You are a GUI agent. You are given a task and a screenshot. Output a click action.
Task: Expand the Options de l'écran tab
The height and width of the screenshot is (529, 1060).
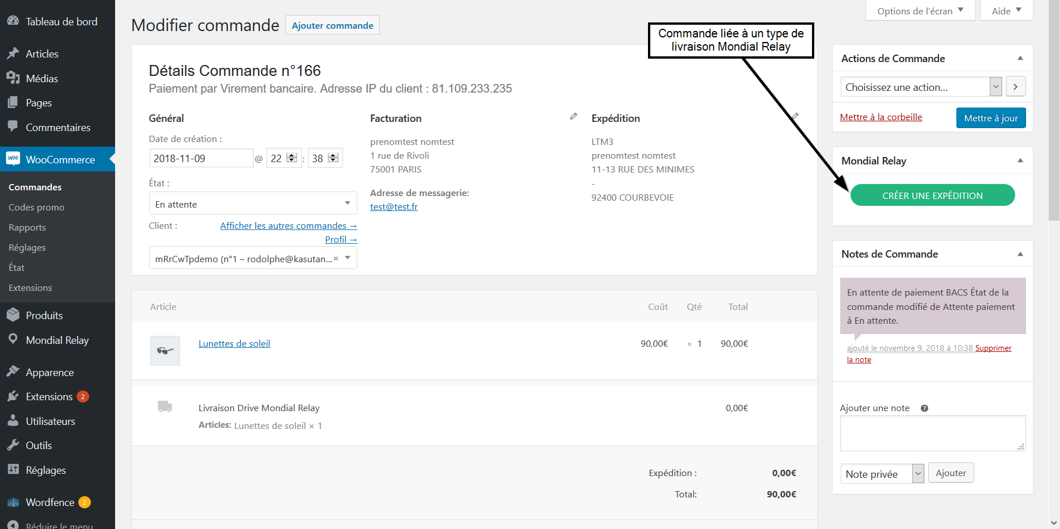point(920,11)
